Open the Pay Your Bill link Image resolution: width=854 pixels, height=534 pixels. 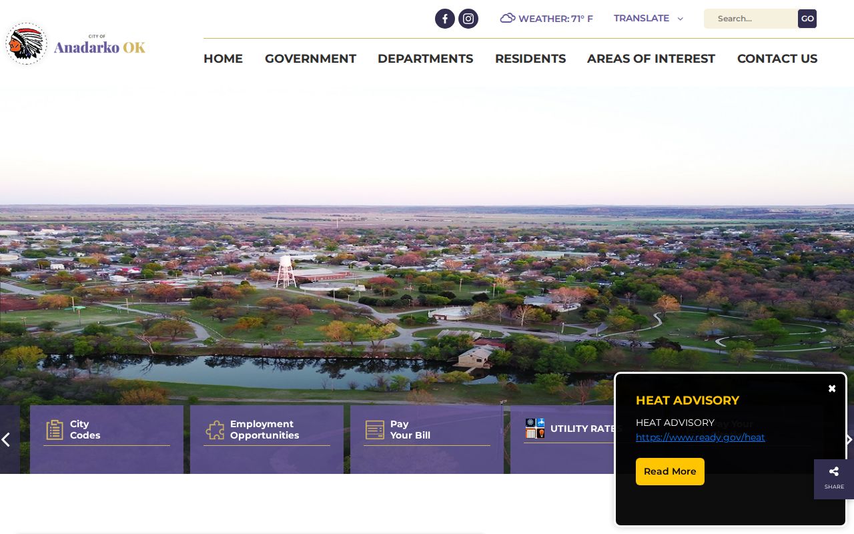[x=427, y=439]
